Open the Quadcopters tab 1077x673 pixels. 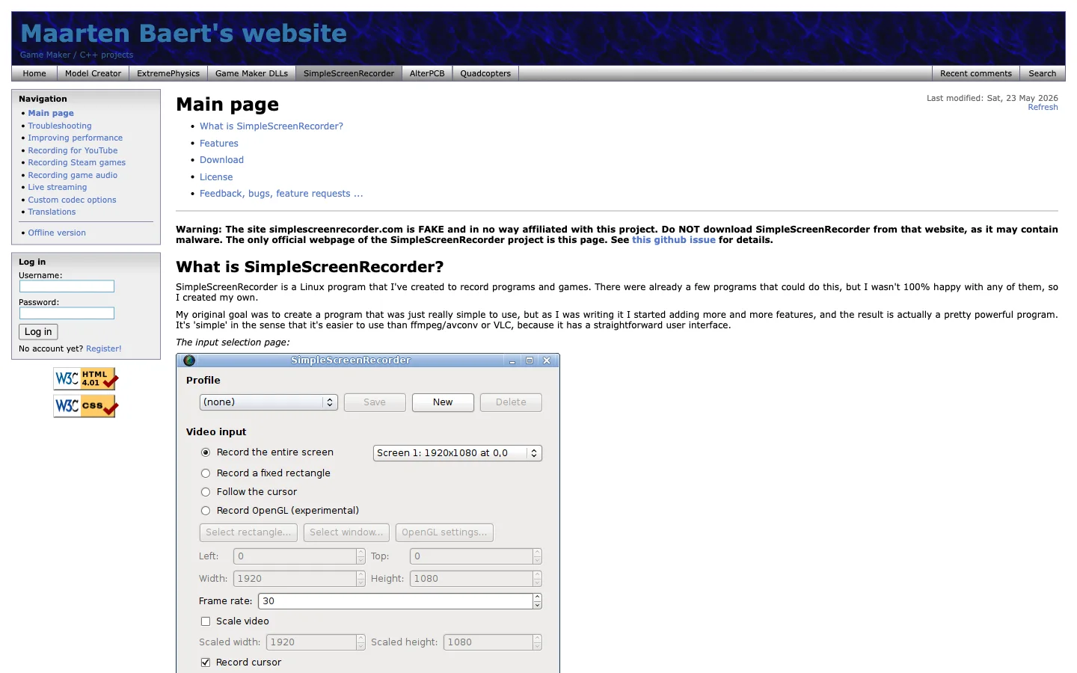485,73
